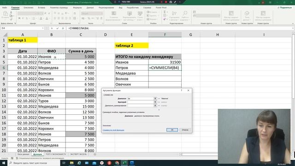Stop the screen recording with red square

pyautogui.click(x=166, y=2)
